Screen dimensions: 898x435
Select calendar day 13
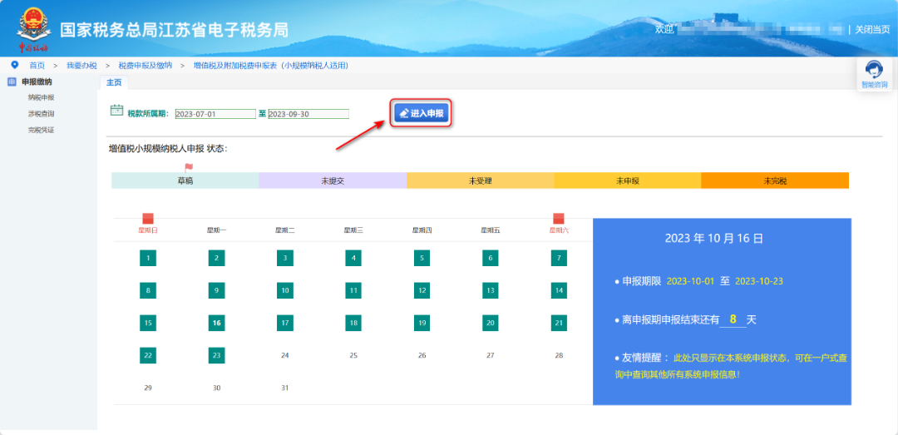coord(491,290)
